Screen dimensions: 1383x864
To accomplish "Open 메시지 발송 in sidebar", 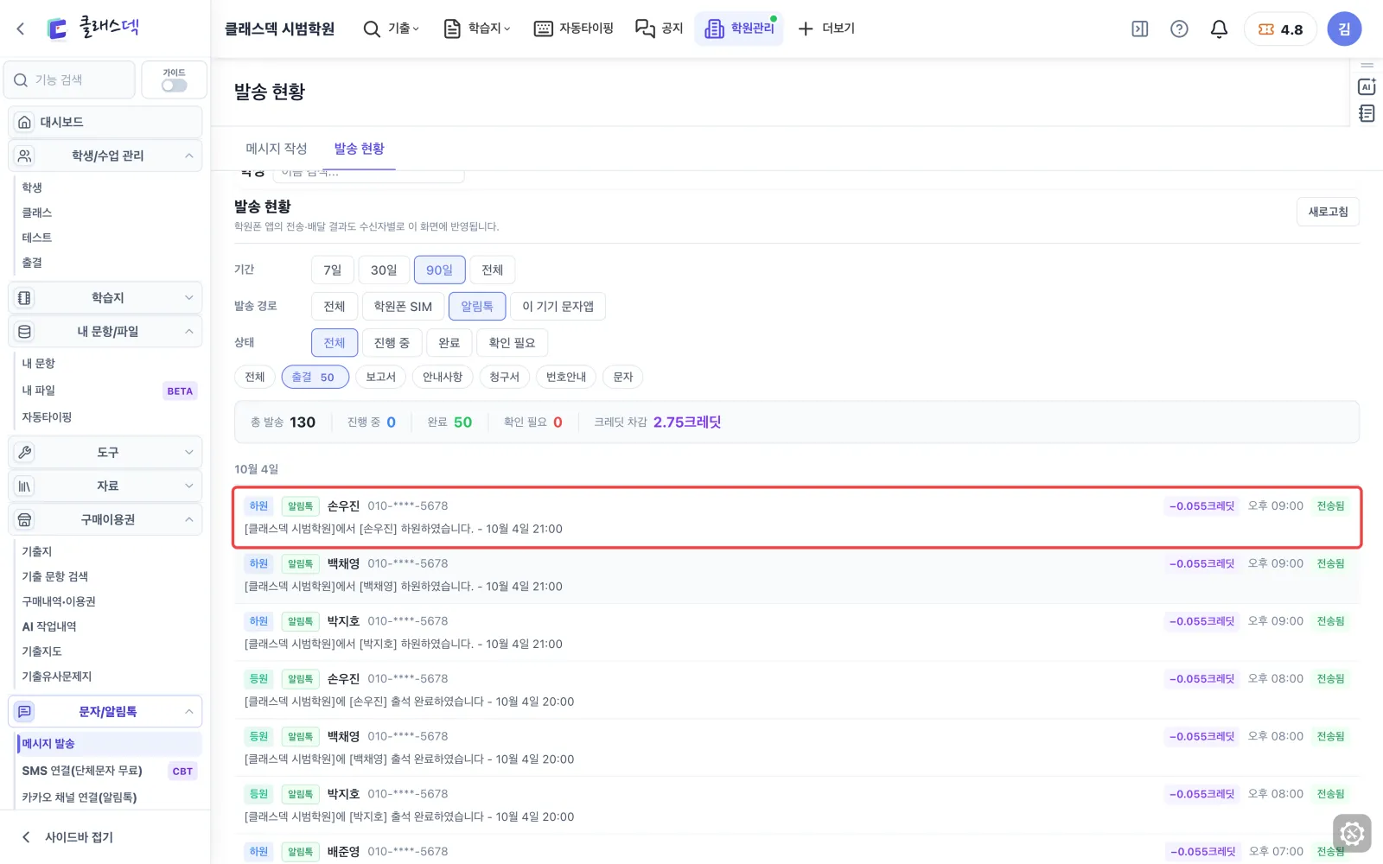I will [108, 743].
